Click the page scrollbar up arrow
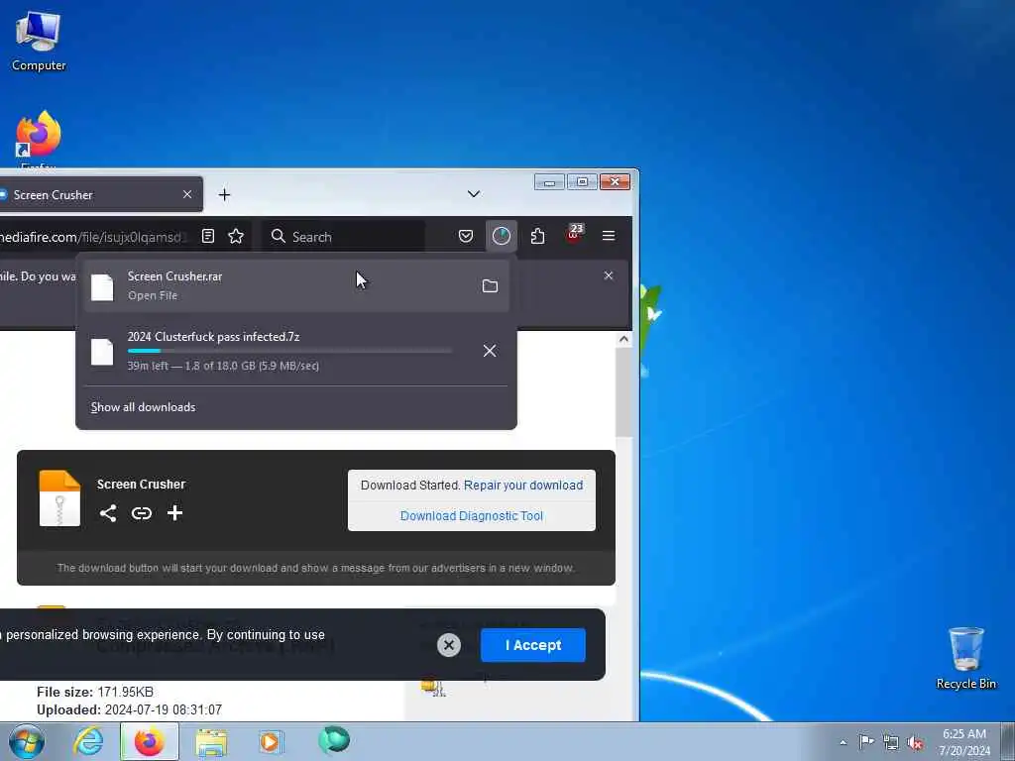 click(x=623, y=339)
